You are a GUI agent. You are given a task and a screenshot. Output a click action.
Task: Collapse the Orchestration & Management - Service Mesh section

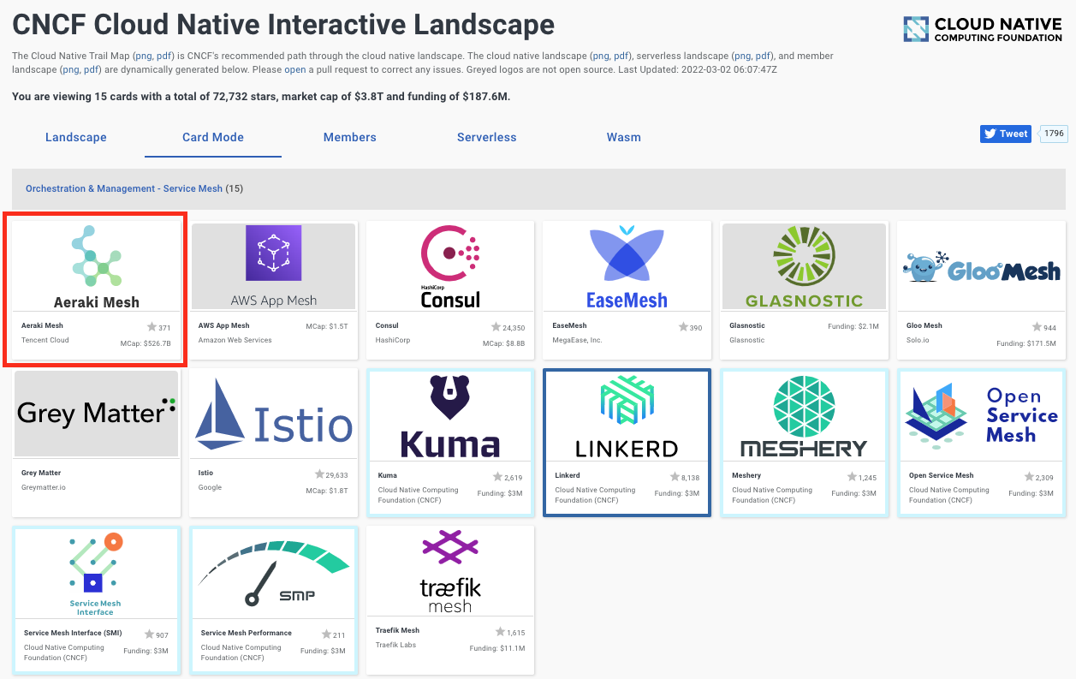125,188
